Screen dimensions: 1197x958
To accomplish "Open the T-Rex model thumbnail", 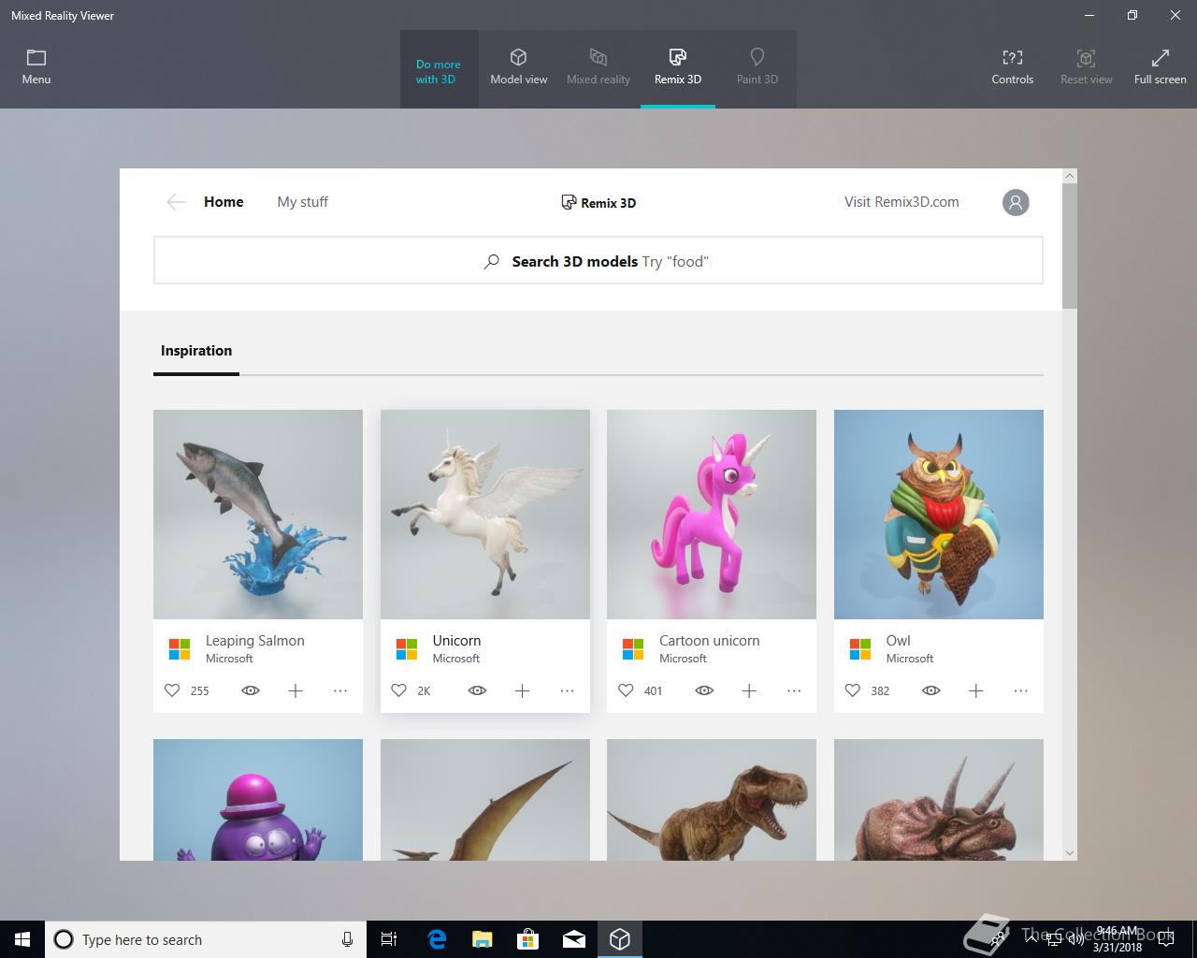I will [x=712, y=800].
